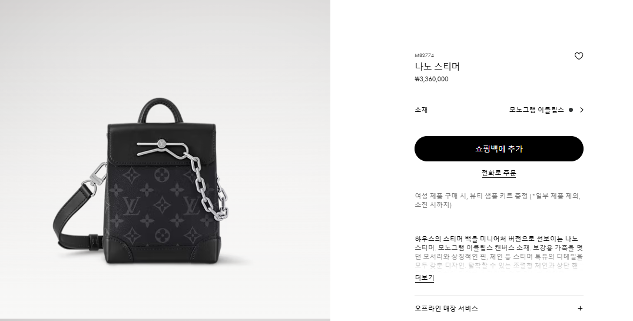Expand the 오프라인 매장 서비스 section label
633x321 pixels.
pyautogui.click(x=446, y=309)
